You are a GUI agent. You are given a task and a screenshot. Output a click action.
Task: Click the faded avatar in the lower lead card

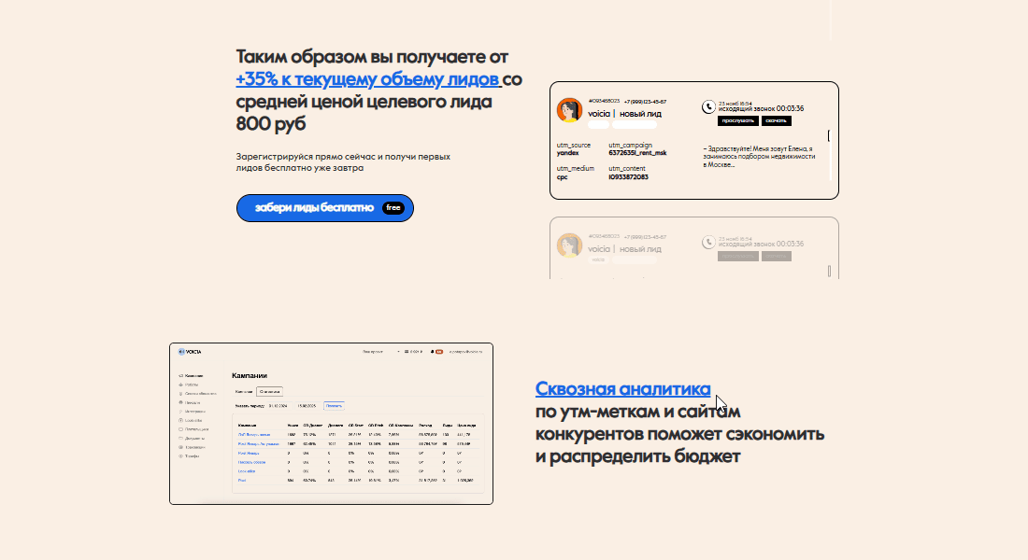pos(569,245)
